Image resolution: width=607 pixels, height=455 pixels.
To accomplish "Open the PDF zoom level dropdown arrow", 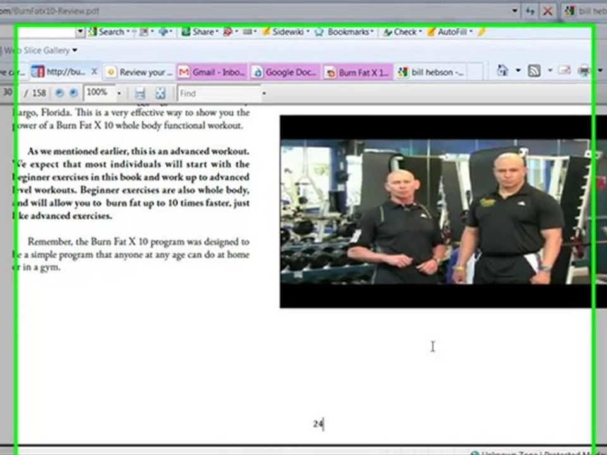I will pyautogui.click(x=120, y=94).
